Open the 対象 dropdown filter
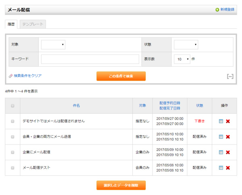Screen dimensions: 242x195 (53, 45)
